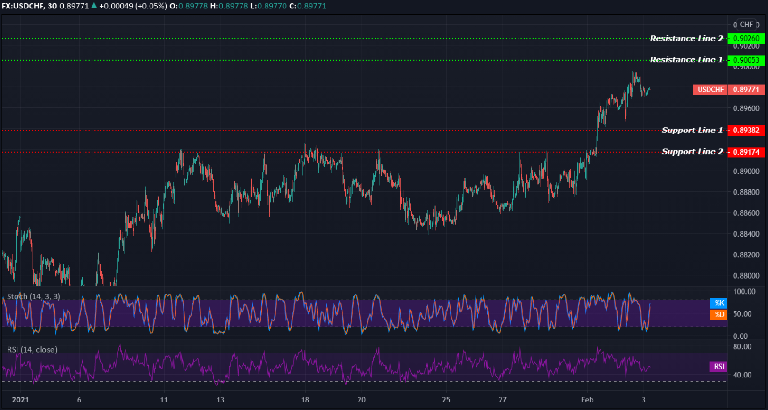Click date 13 on the time axis
768x410 pixels.
[x=220, y=400]
